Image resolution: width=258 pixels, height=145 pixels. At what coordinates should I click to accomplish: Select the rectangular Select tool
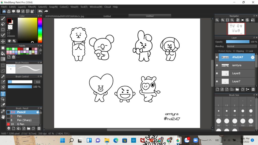click(3, 65)
